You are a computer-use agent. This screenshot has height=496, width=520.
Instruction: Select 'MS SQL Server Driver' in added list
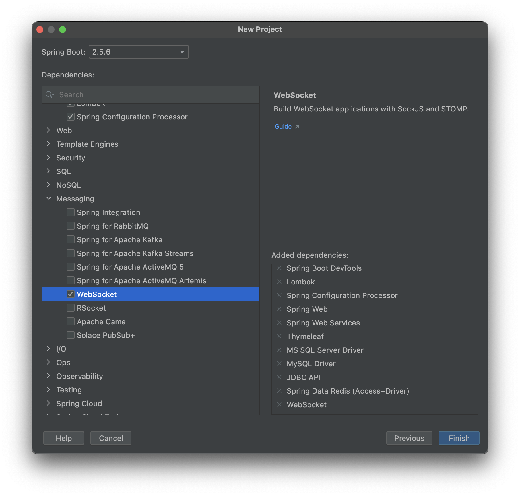pyautogui.click(x=325, y=350)
